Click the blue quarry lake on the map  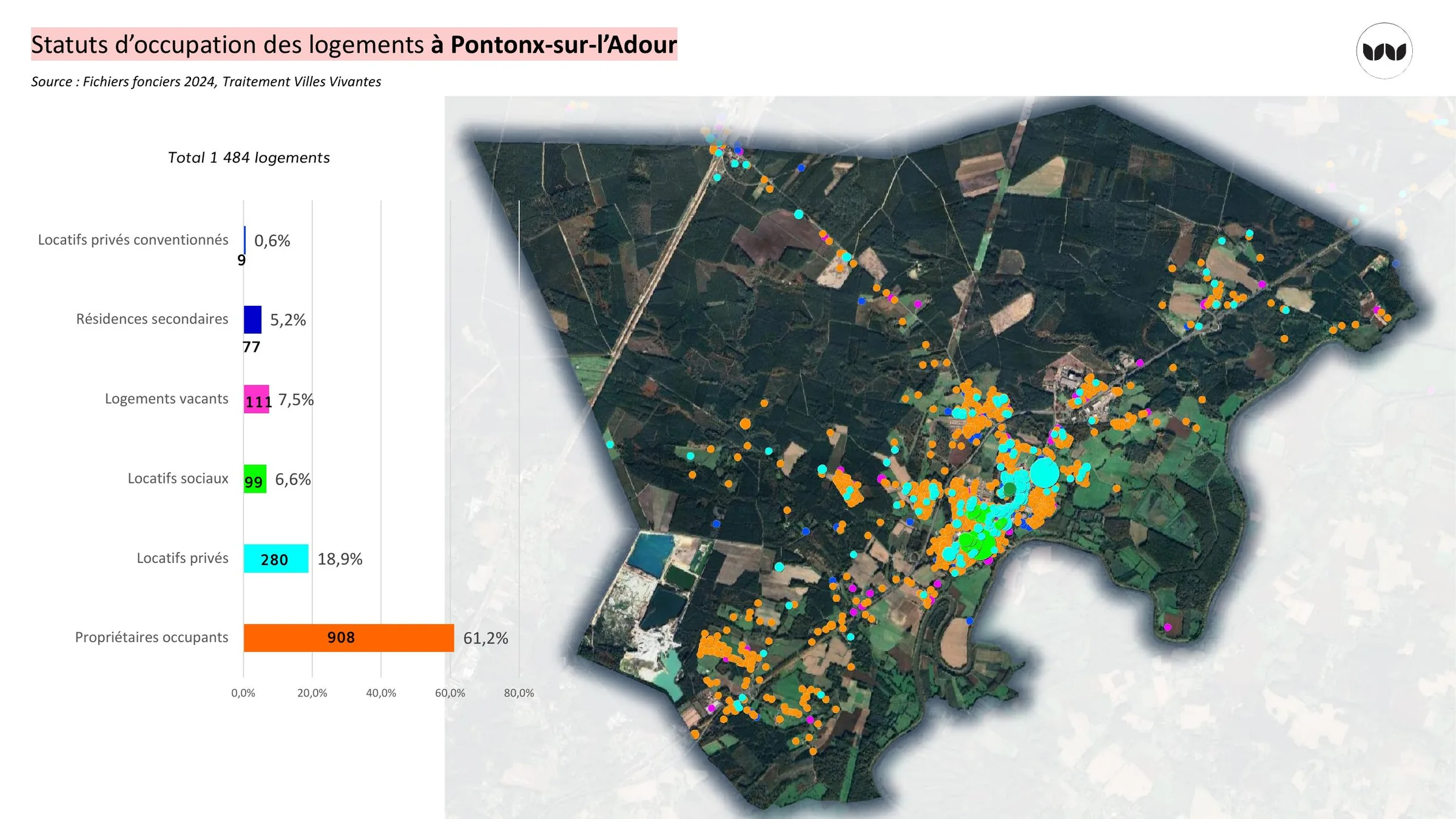(x=652, y=553)
